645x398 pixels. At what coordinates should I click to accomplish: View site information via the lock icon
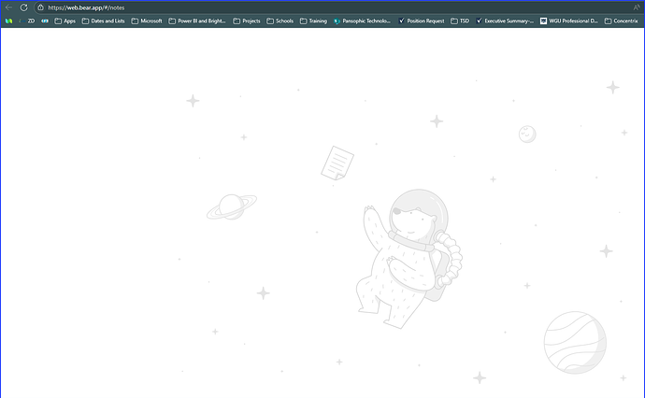[x=41, y=7]
